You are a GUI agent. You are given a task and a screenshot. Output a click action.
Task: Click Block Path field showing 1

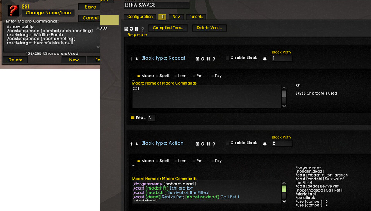(x=282, y=58)
